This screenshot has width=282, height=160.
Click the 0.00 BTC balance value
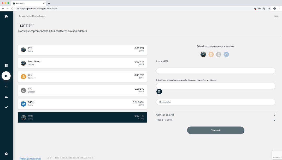[139, 75]
